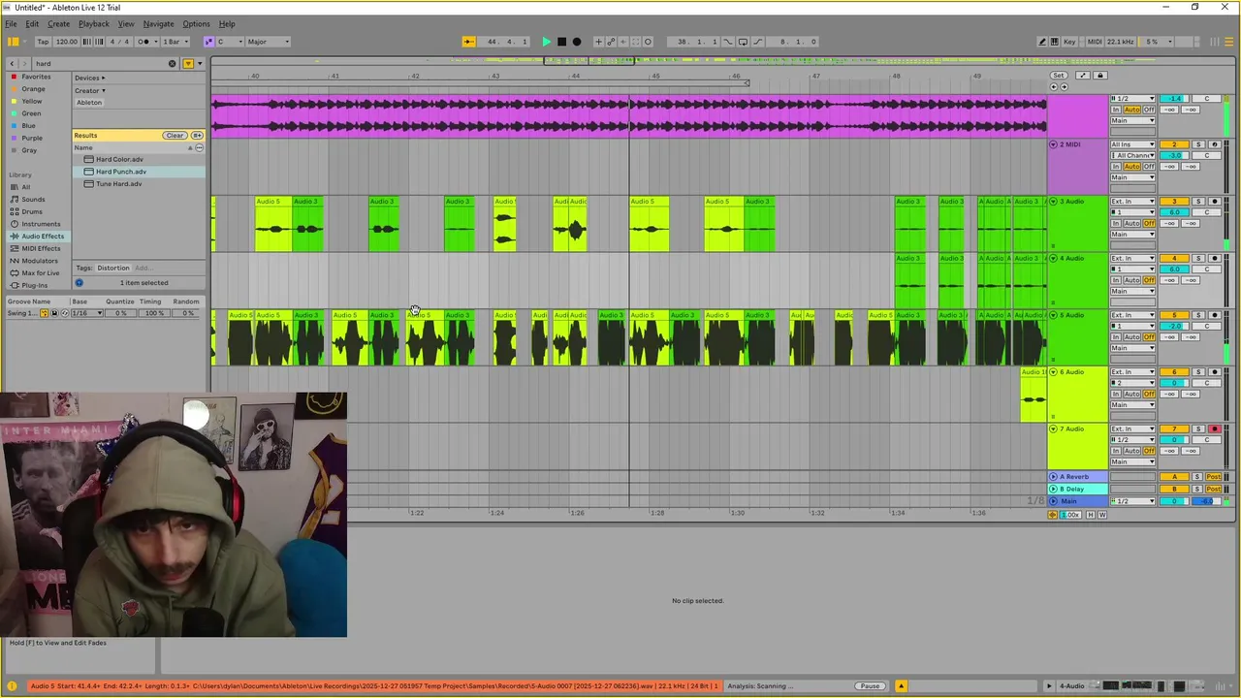Clear the browser search field x icon

(x=173, y=63)
